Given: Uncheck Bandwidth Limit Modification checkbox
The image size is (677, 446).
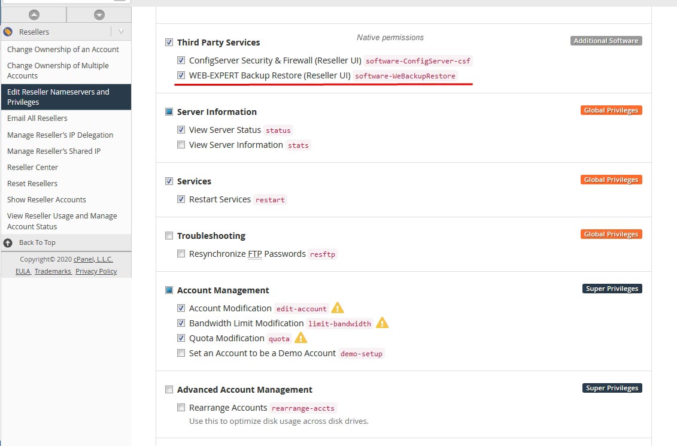Looking at the screenshot, I should (181, 323).
